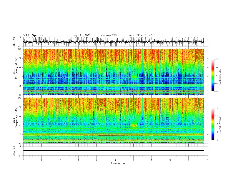Click time axis tick label '5'
The height and width of the screenshot is (180, 233).
[x=115, y=160]
